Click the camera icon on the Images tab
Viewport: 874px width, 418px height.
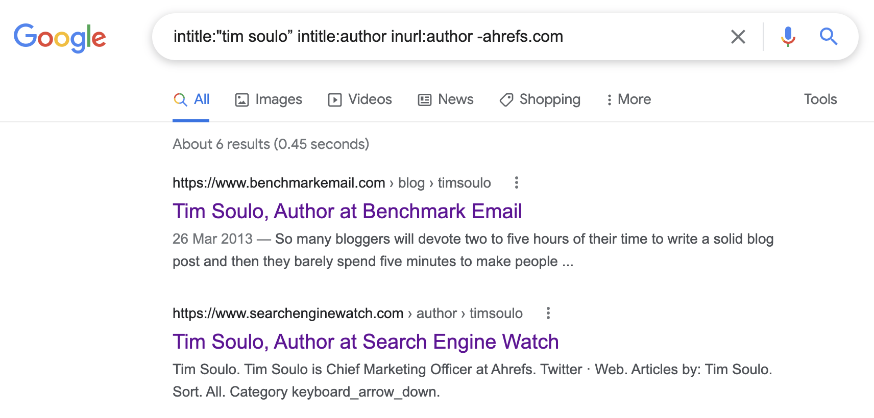tap(242, 99)
